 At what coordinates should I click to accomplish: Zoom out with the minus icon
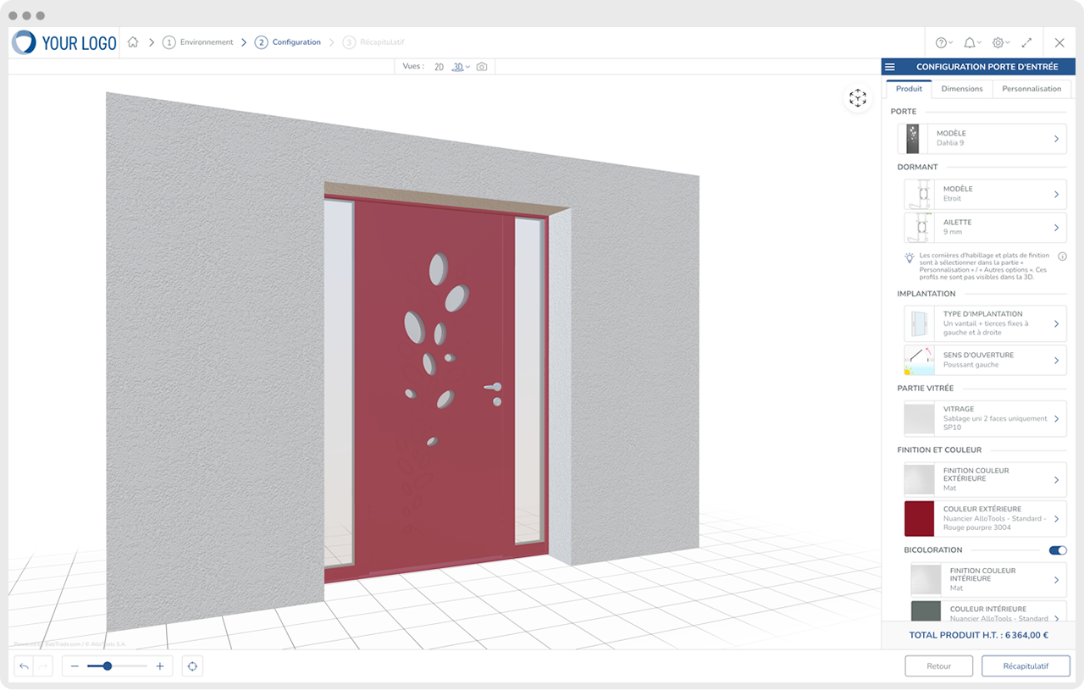pos(75,666)
